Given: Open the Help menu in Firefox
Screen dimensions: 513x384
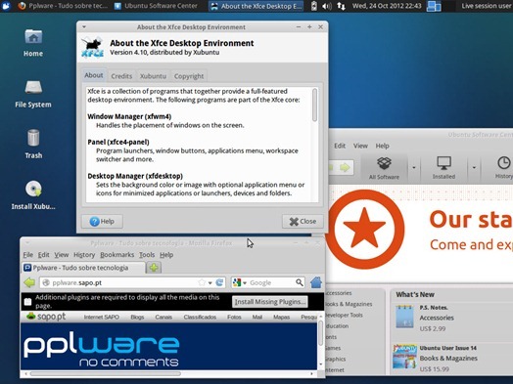Looking at the screenshot, I should click(166, 255).
